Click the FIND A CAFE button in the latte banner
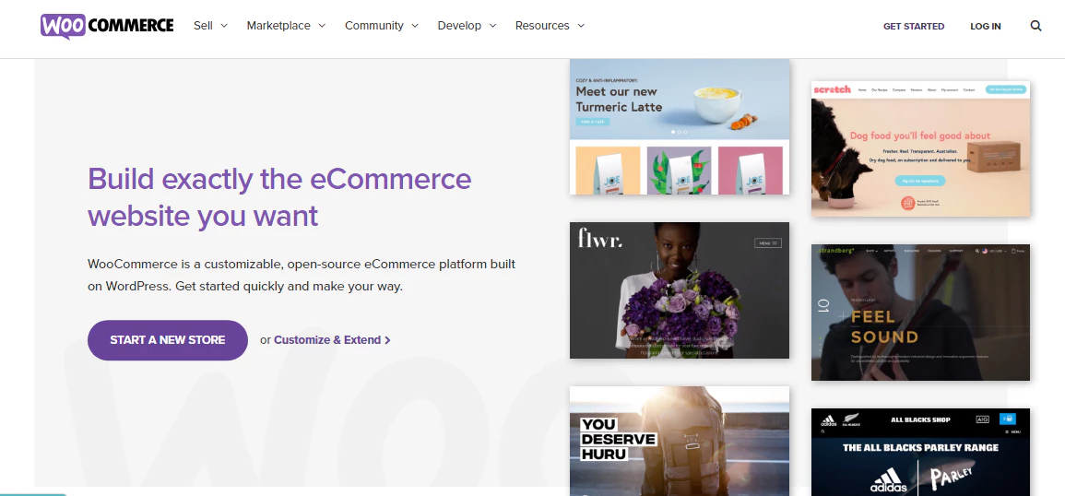 [x=593, y=122]
